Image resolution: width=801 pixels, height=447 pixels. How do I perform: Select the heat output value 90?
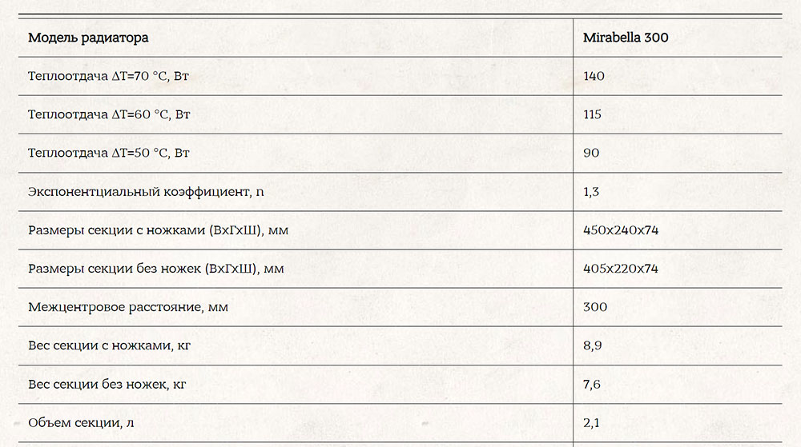591,153
